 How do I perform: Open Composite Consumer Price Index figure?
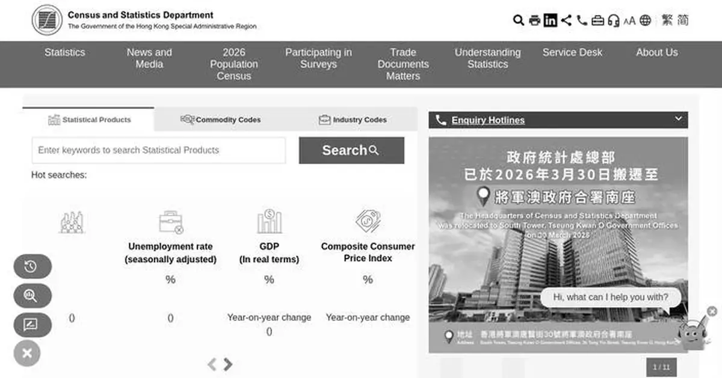pyautogui.click(x=368, y=252)
